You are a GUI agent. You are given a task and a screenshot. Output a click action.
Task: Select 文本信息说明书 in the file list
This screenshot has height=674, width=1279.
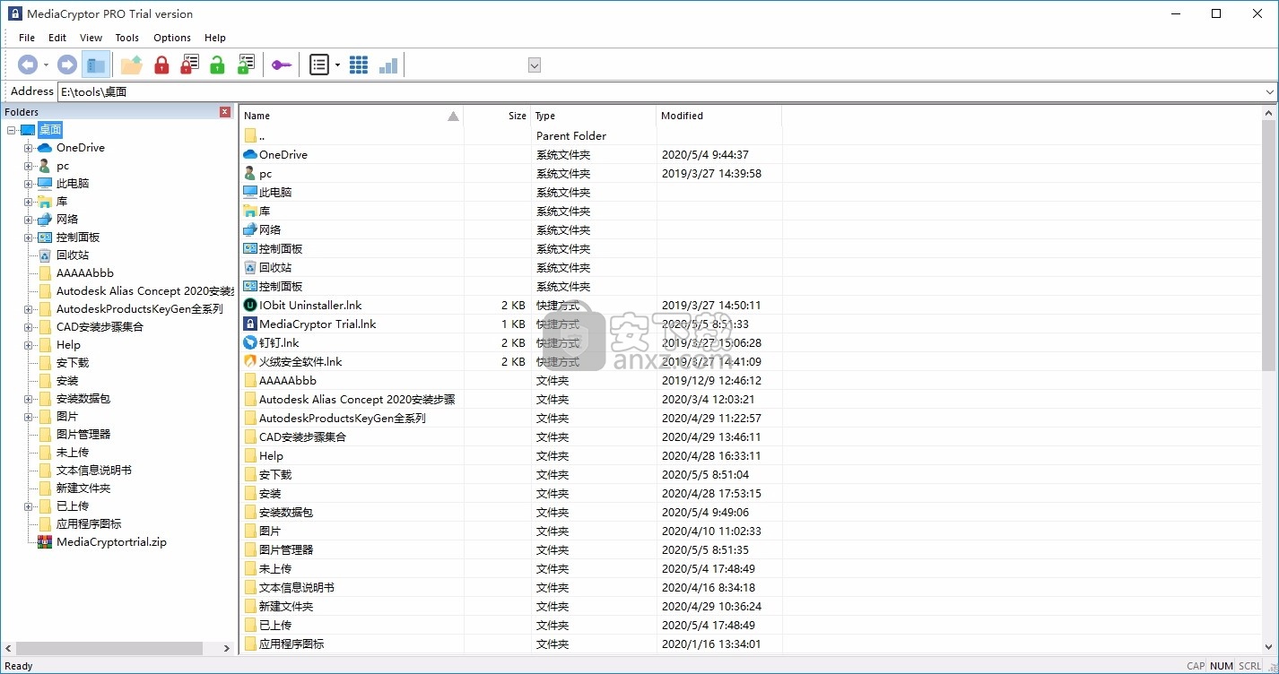click(x=296, y=588)
